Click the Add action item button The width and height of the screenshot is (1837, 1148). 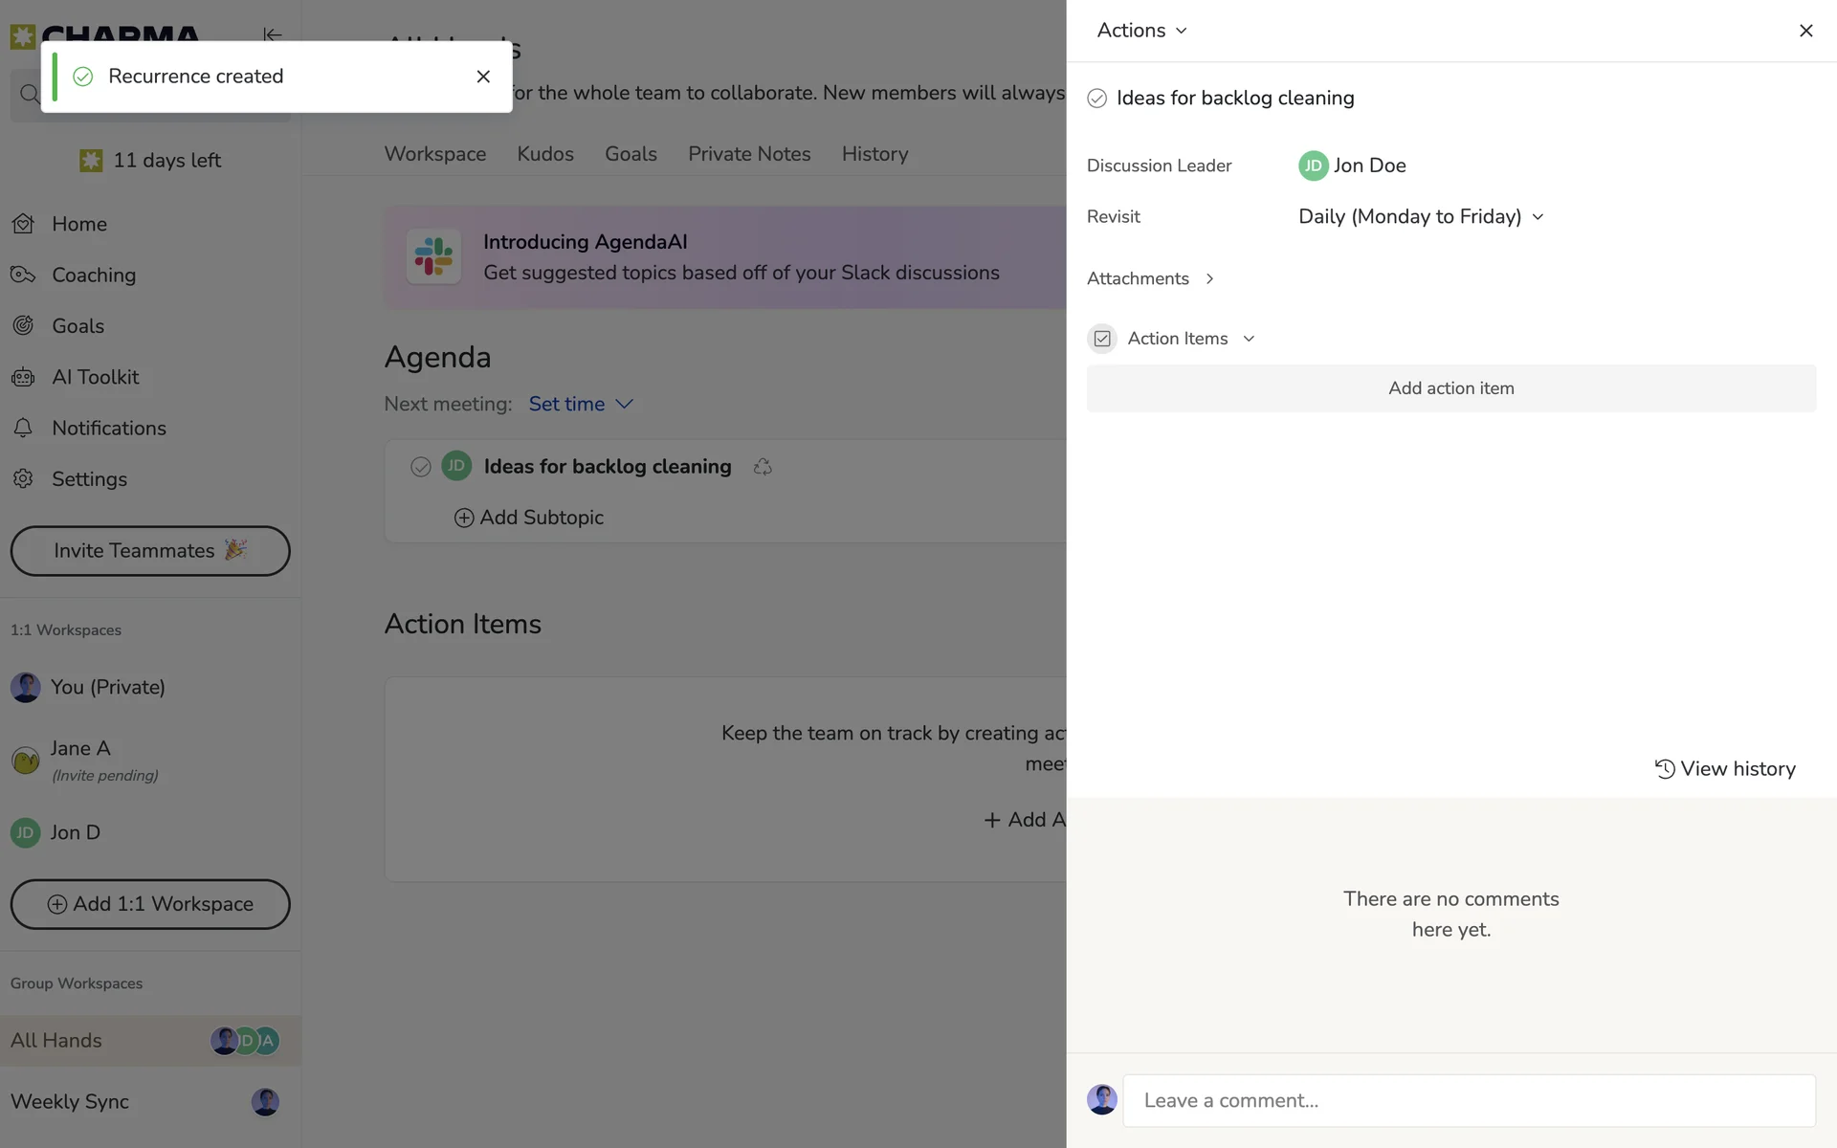(x=1450, y=388)
